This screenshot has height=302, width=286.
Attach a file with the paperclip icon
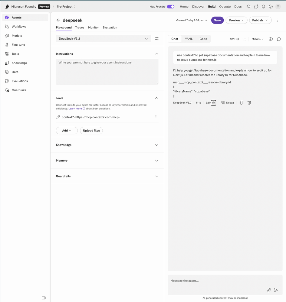[x=269, y=290]
